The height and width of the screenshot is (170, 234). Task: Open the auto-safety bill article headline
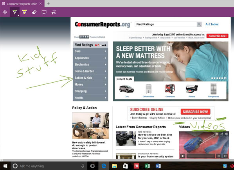click(x=89, y=145)
